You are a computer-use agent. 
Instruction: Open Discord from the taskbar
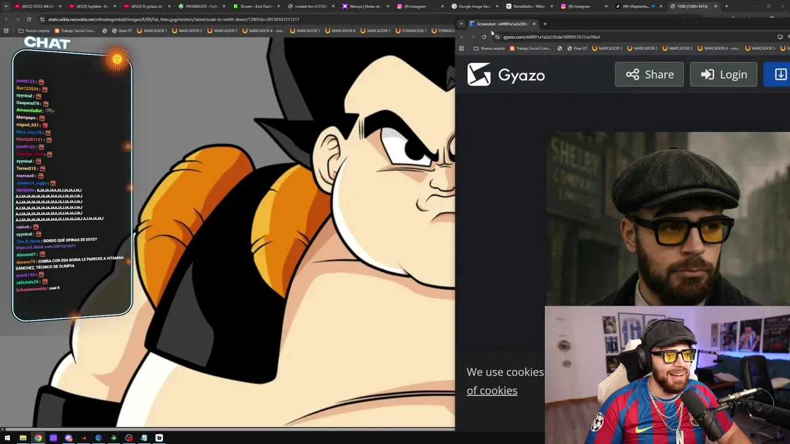click(x=69, y=438)
